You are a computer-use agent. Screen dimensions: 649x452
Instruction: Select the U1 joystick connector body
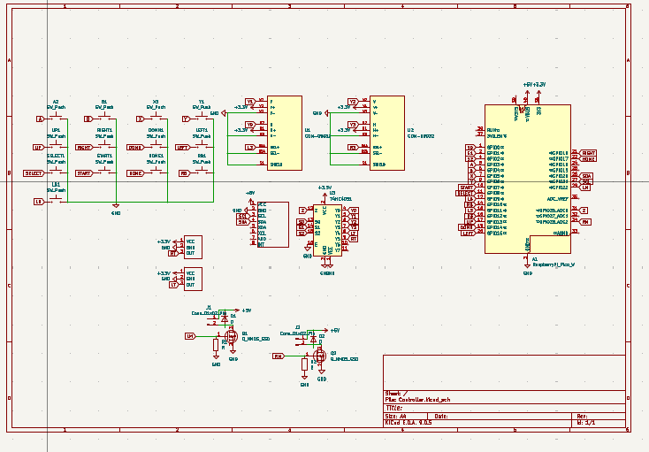click(x=285, y=133)
